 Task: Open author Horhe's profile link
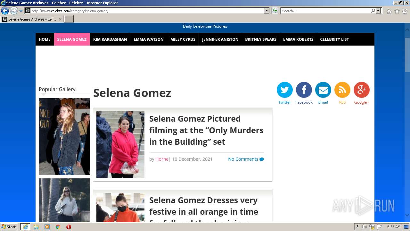(x=162, y=159)
